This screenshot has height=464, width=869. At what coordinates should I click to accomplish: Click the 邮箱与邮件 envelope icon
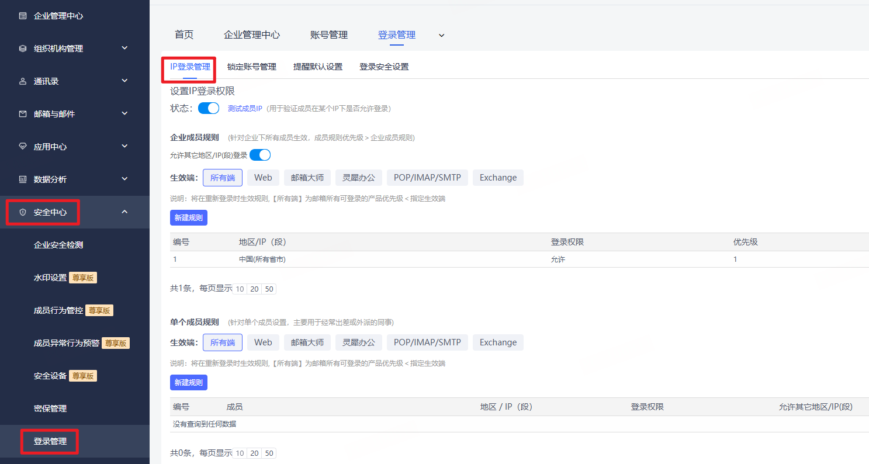23,114
